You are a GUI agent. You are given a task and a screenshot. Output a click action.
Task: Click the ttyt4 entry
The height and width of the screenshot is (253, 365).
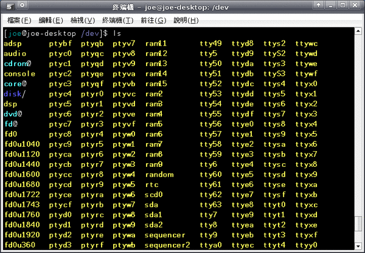pyautogui.click(x=274, y=245)
